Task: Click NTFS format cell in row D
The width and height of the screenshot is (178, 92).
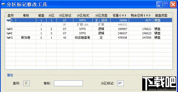Action: pyautogui.click(x=83, y=29)
